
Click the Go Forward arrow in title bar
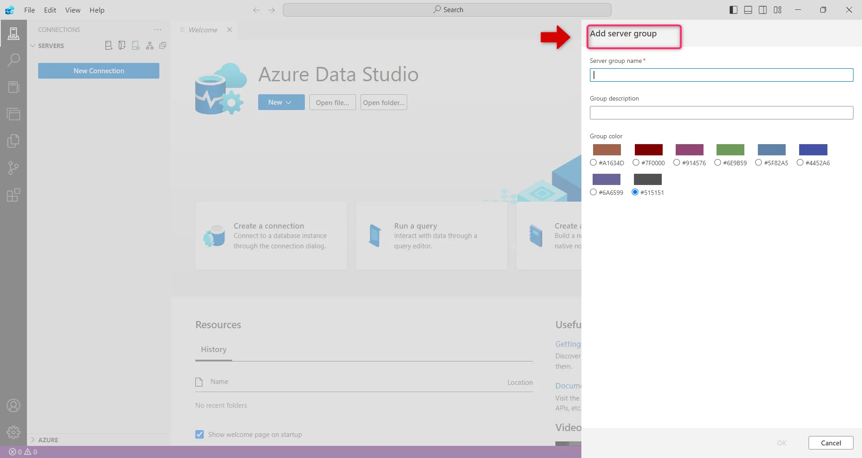point(271,10)
